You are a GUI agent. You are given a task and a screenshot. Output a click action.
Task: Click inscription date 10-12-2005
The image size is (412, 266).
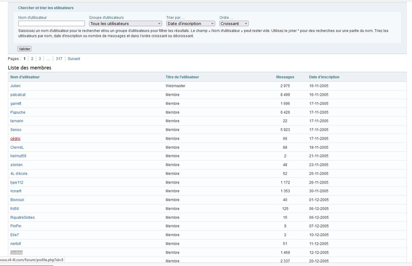click(x=319, y=235)
